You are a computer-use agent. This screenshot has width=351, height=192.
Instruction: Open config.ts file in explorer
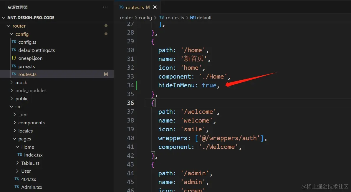27,42
